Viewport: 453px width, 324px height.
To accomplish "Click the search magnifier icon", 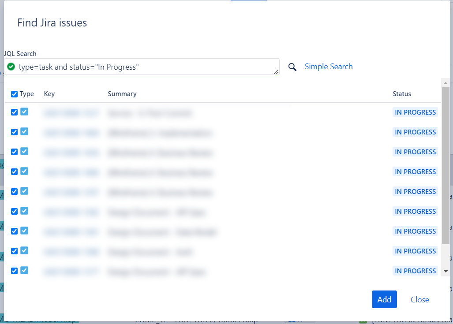I will tap(292, 67).
